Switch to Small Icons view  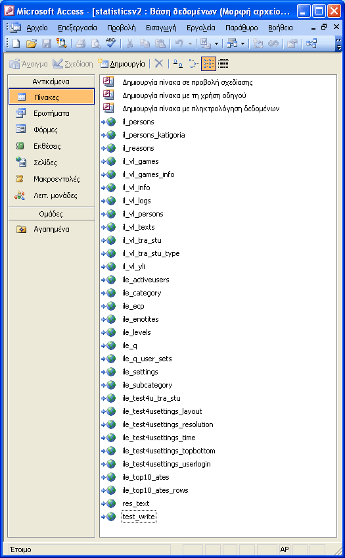pos(193,64)
